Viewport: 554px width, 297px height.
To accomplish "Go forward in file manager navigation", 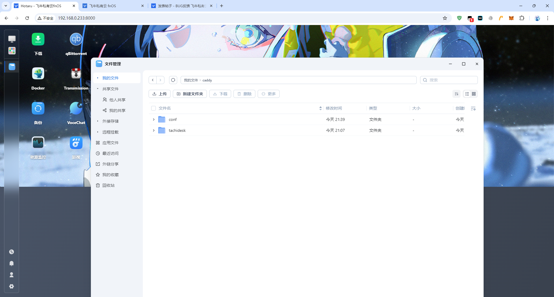I will pos(160,80).
